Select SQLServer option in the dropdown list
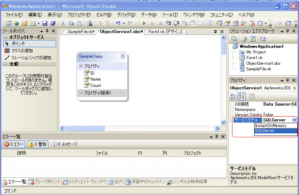The height and width of the screenshot is (195, 299). (x=275, y=131)
